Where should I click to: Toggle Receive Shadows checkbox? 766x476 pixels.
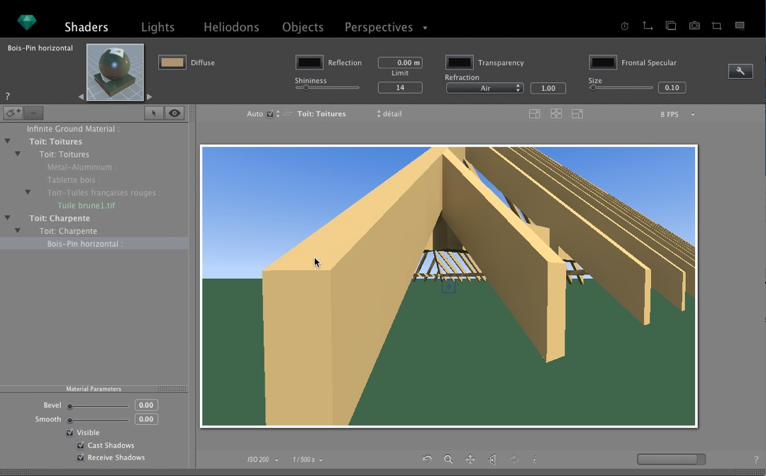[x=80, y=458]
